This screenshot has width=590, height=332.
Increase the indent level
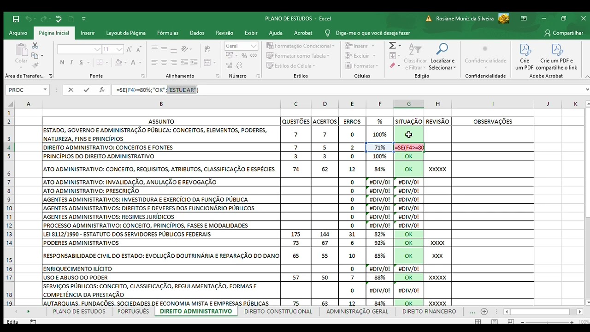click(193, 63)
